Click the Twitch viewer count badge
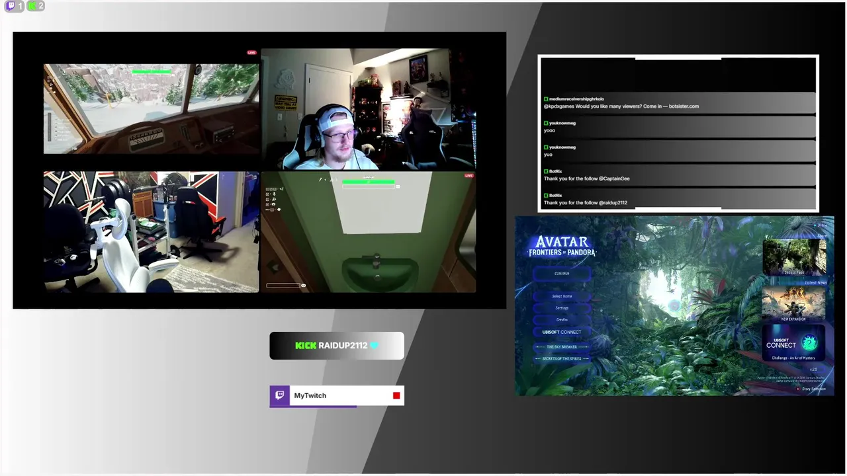847x476 pixels. (x=15, y=6)
